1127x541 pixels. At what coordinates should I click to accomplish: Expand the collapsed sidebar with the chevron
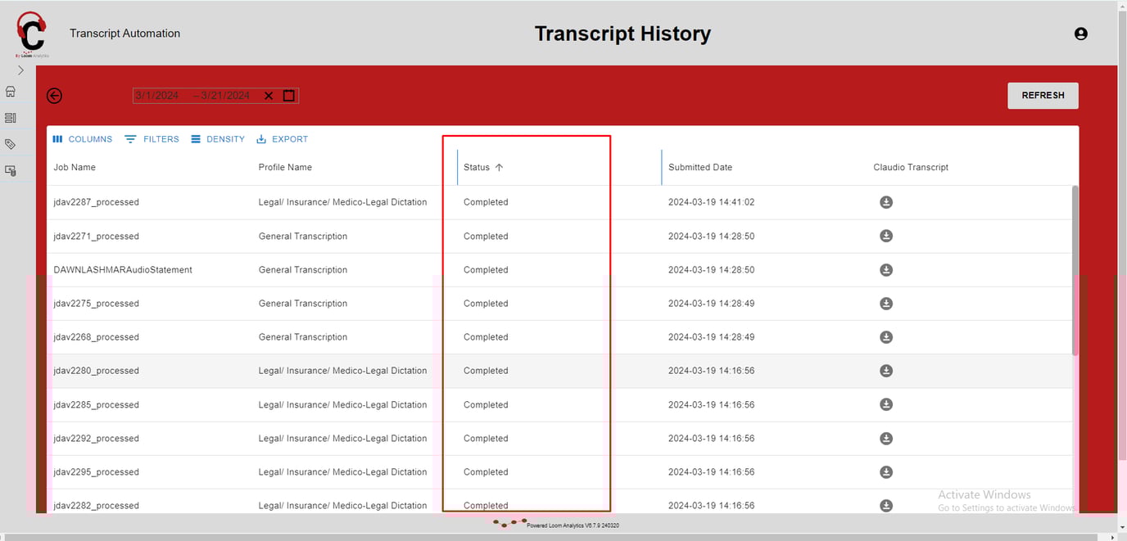pos(20,70)
